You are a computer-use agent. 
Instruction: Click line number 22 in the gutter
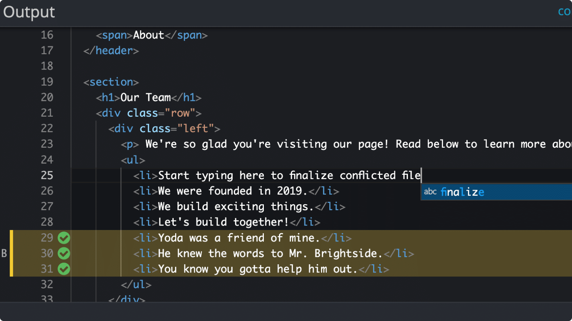pos(47,128)
